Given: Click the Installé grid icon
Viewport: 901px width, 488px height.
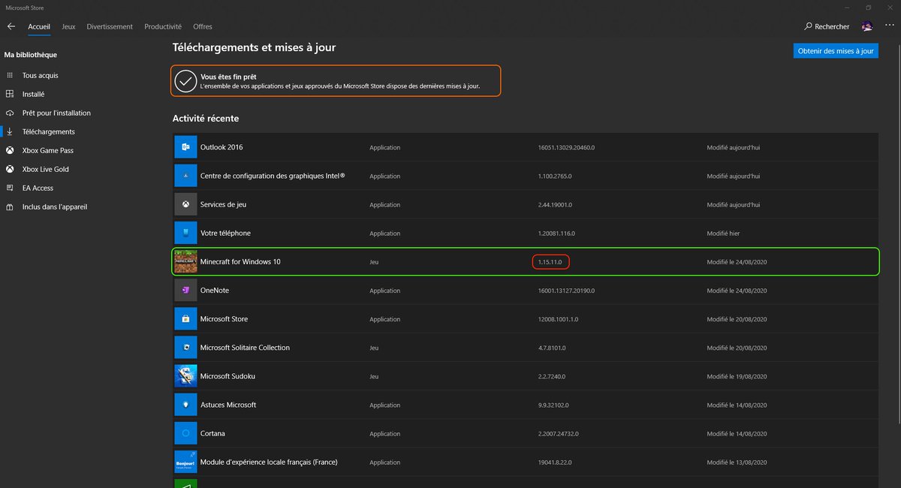Looking at the screenshot, I should pos(10,94).
